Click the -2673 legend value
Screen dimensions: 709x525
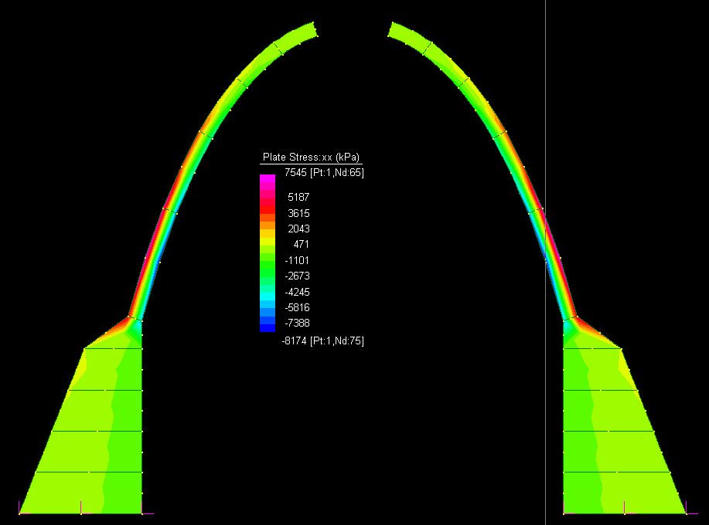point(297,276)
